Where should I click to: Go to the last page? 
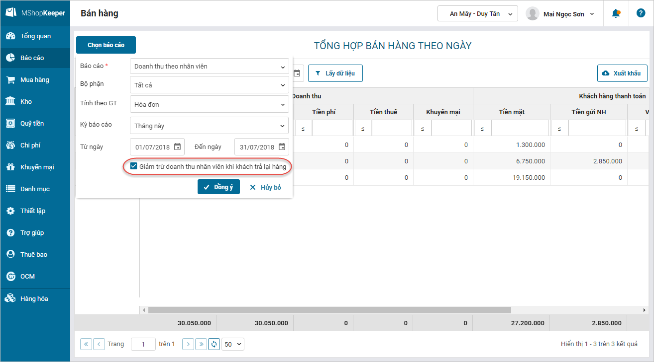click(x=201, y=344)
